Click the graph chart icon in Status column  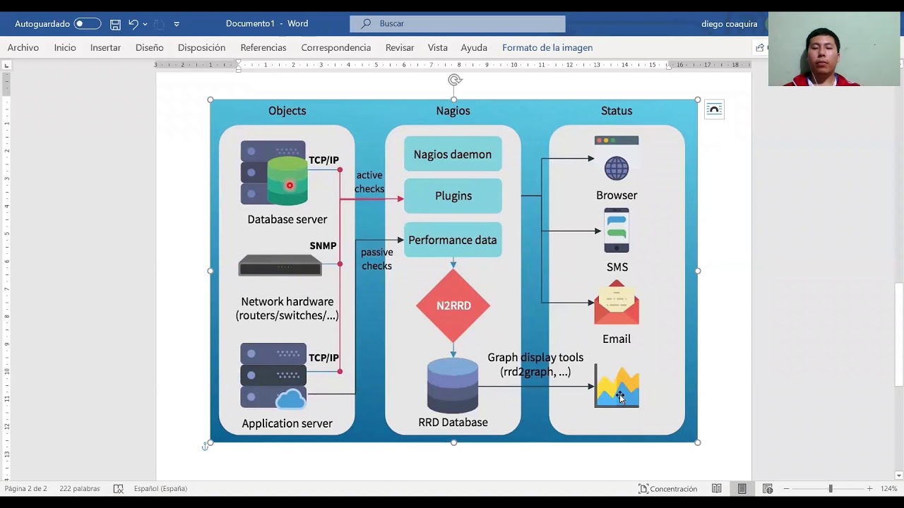pos(617,386)
